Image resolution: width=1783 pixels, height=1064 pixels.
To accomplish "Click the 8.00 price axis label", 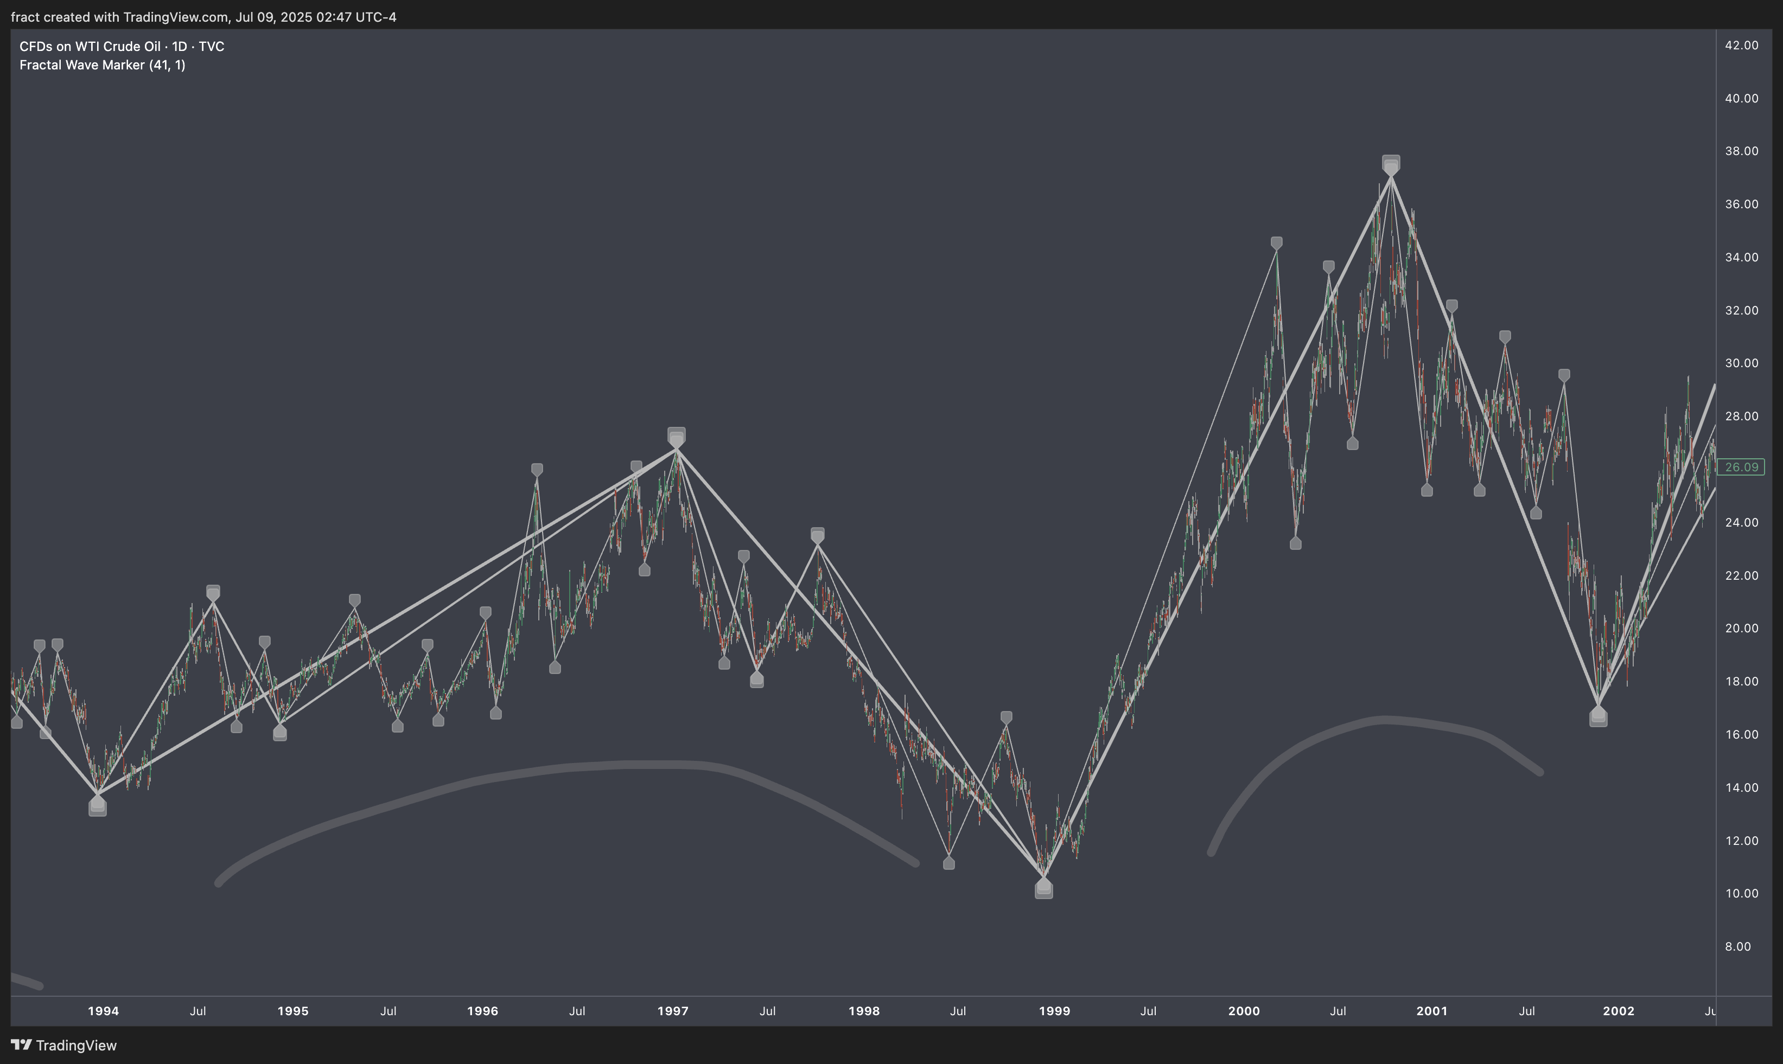I will pyautogui.click(x=1738, y=946).
